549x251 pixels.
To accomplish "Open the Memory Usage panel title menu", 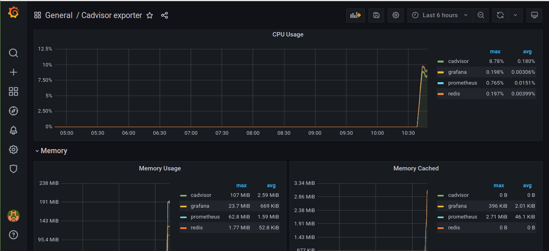I will point(160,168).
